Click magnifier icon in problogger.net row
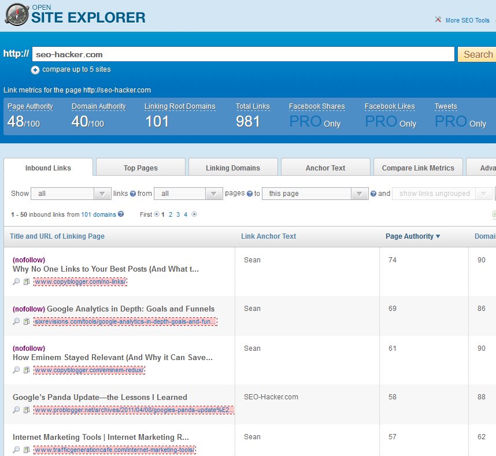This screenshot has height=456, width=496. pos(16,410)
